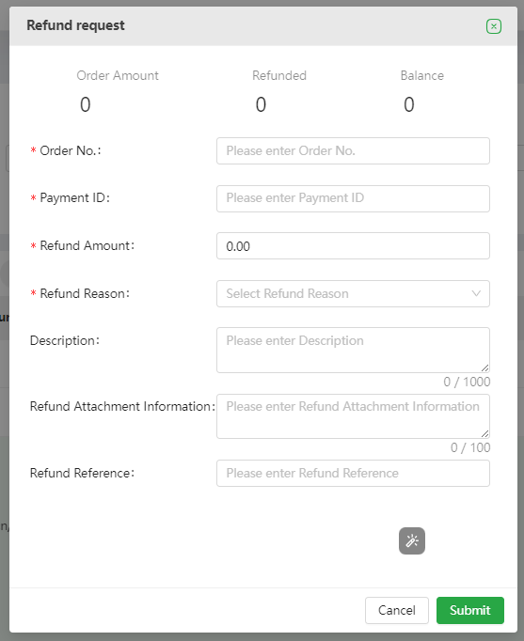
Task: Click into the Payment ID field
Action: pyautogui.click(x=353, y=198)
